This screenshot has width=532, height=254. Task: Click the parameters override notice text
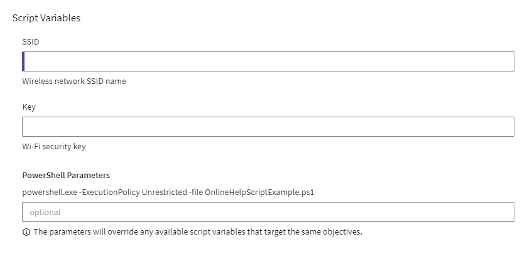coord(198,232)
